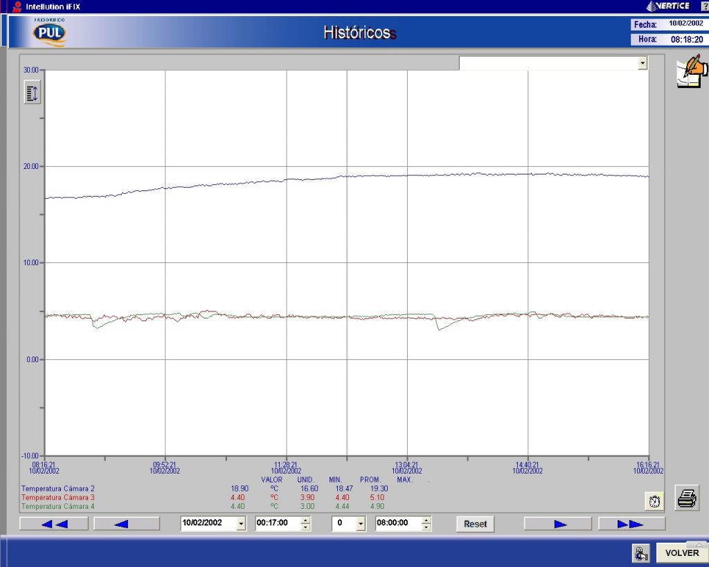The width and height of the screenshot is (709, 567).
Task: Click the 00:17:00 start time stepper arrows
Action: click(305, 524)
